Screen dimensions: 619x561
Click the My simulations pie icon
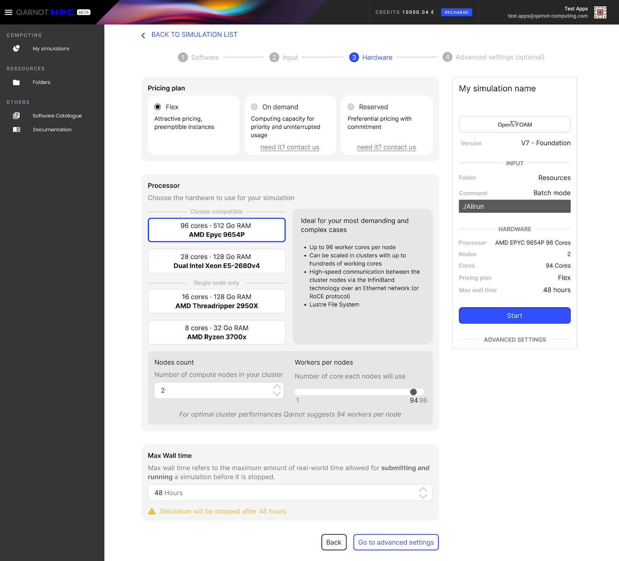(x=16, y=48)
